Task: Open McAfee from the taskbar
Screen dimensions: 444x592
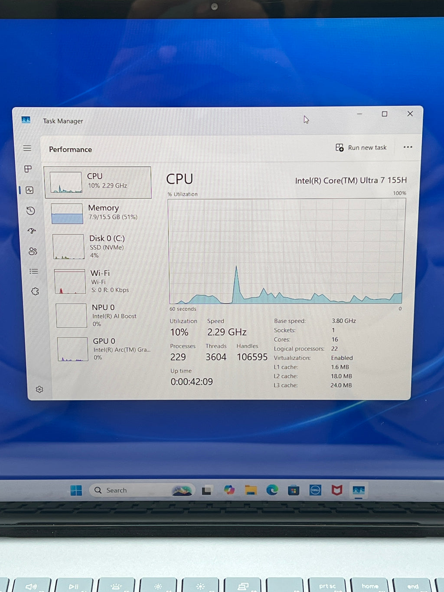Action: (x=337, y=491)
